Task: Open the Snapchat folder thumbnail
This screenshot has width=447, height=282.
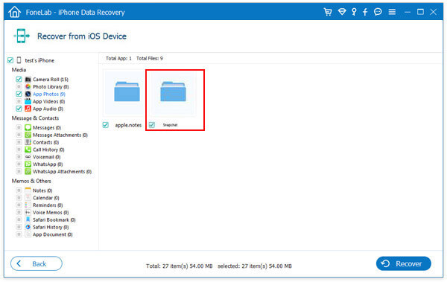Action: pyautogui.click(x=174, y=93)
